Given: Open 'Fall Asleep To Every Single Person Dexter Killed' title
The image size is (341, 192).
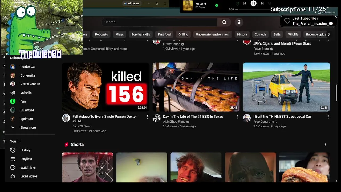Looking at the screenshot, I should pos(105,119).
